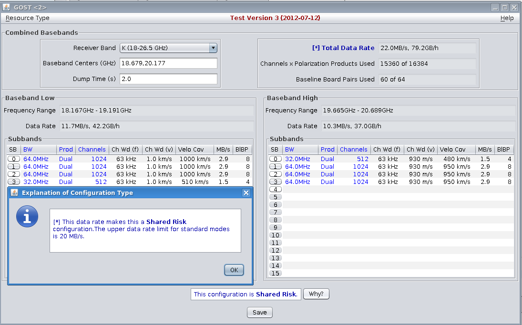Open the Receiver Band dropdown
522x325 pixels.
point(213,48)
